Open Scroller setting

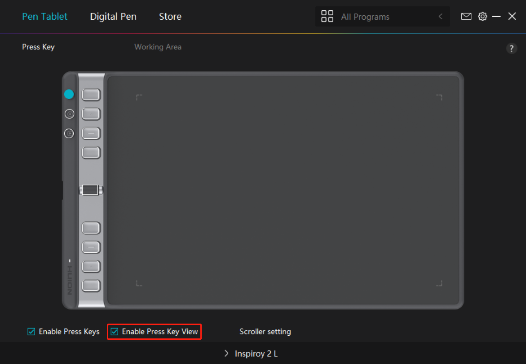tap(265, 332)
